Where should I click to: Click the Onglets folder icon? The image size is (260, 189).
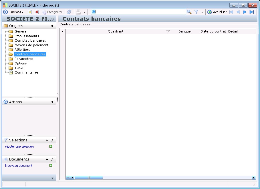coord(6,26)
